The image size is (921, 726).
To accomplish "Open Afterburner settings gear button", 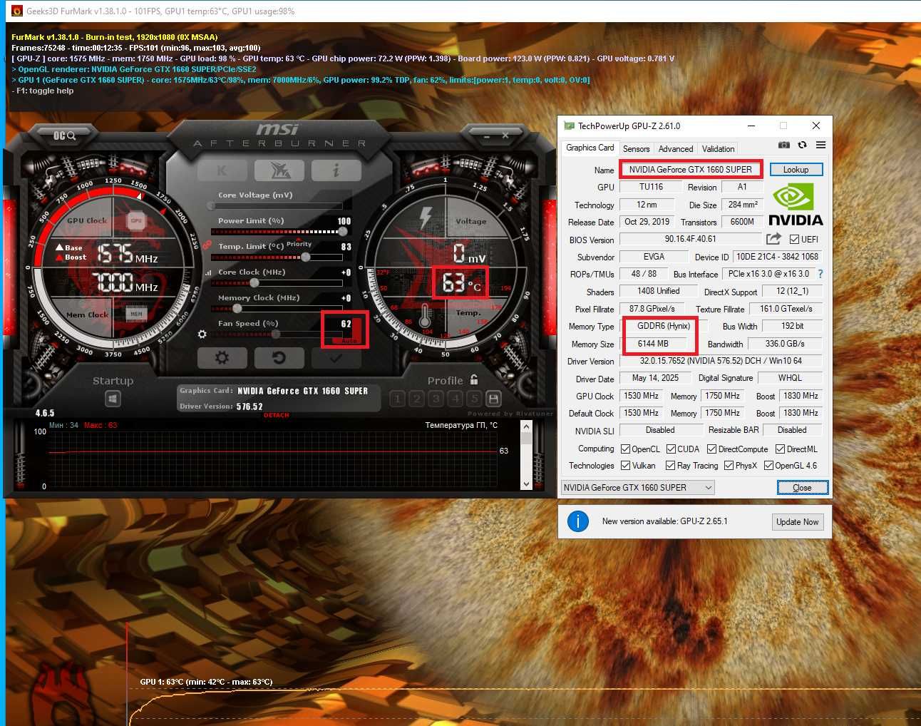I will [x=222, y=358].
